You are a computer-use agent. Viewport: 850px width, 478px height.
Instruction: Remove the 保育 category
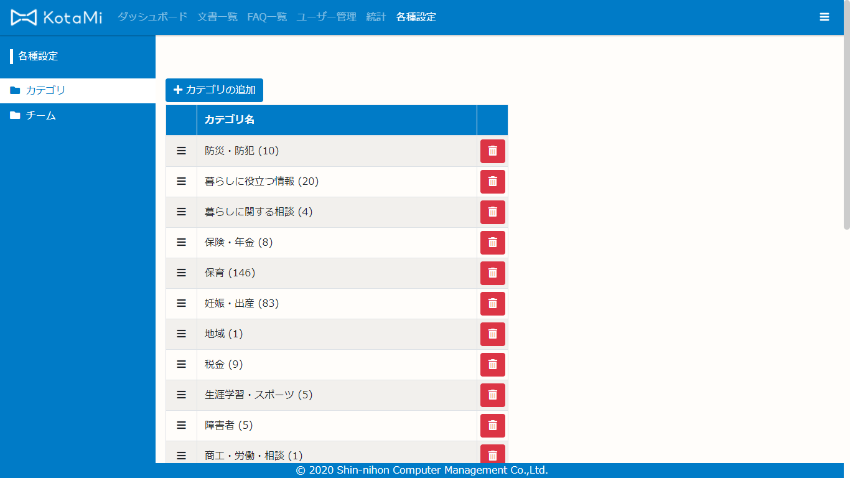pyautogui.click(x=492, y=273)
